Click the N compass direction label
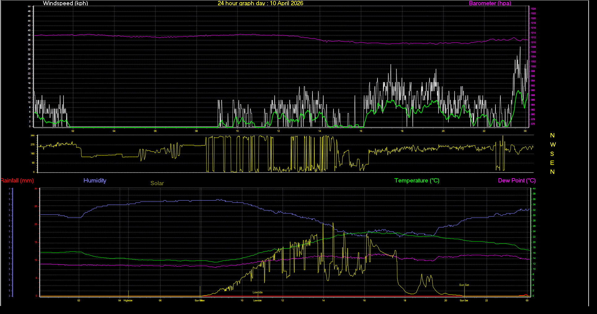The height and width of the screenshot is (314, 597). tap(552, 135)
